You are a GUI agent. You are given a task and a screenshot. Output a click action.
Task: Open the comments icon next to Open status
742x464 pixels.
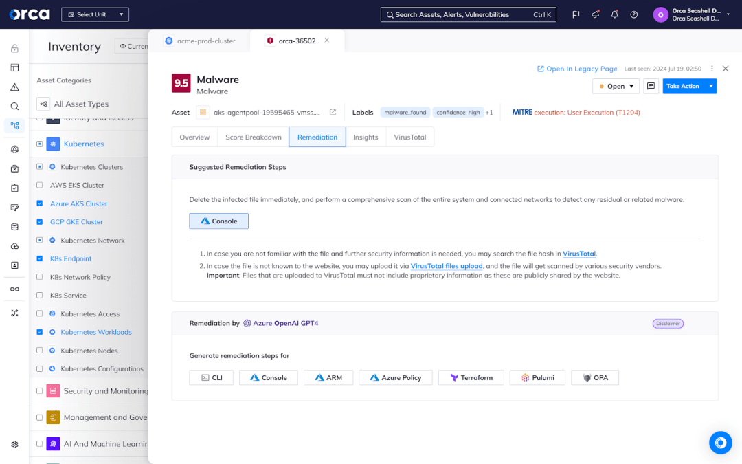(651, 86)
